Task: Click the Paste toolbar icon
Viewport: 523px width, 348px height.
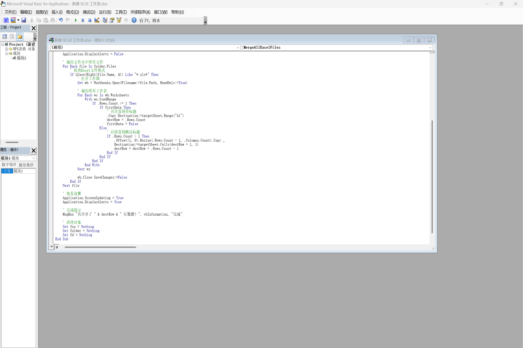Action: pyautogui.click(x=46, y=20)
